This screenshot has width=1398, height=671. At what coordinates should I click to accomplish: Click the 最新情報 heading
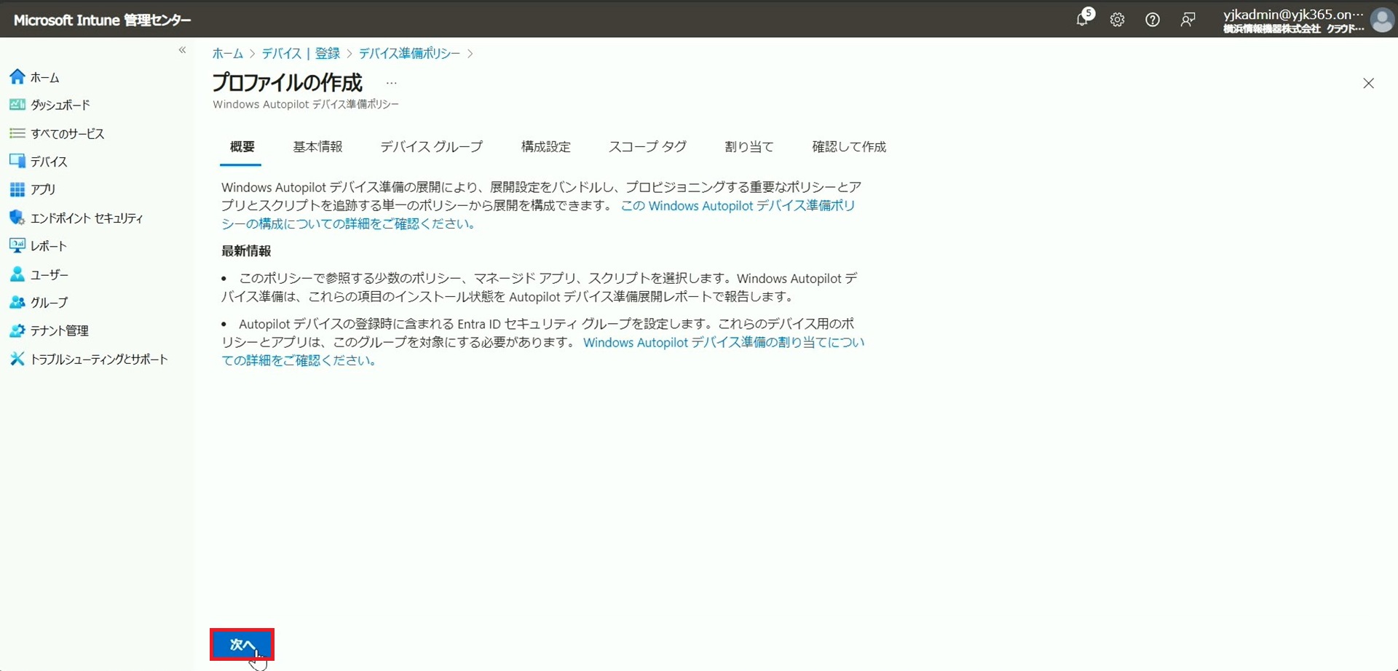[x=246, y=251]
